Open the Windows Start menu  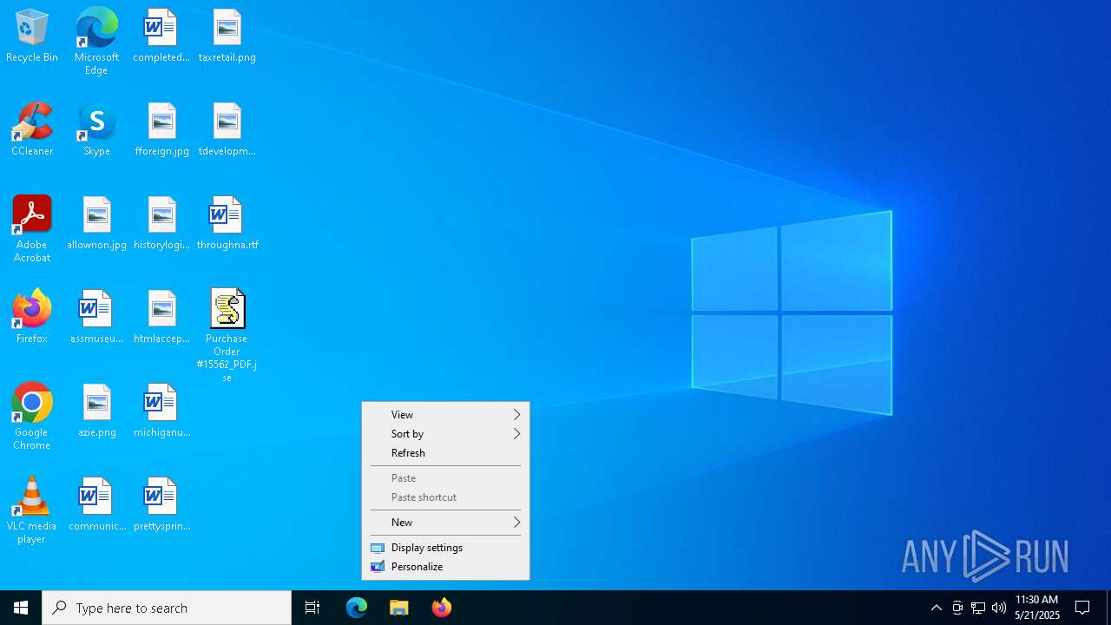click(21, 608)
